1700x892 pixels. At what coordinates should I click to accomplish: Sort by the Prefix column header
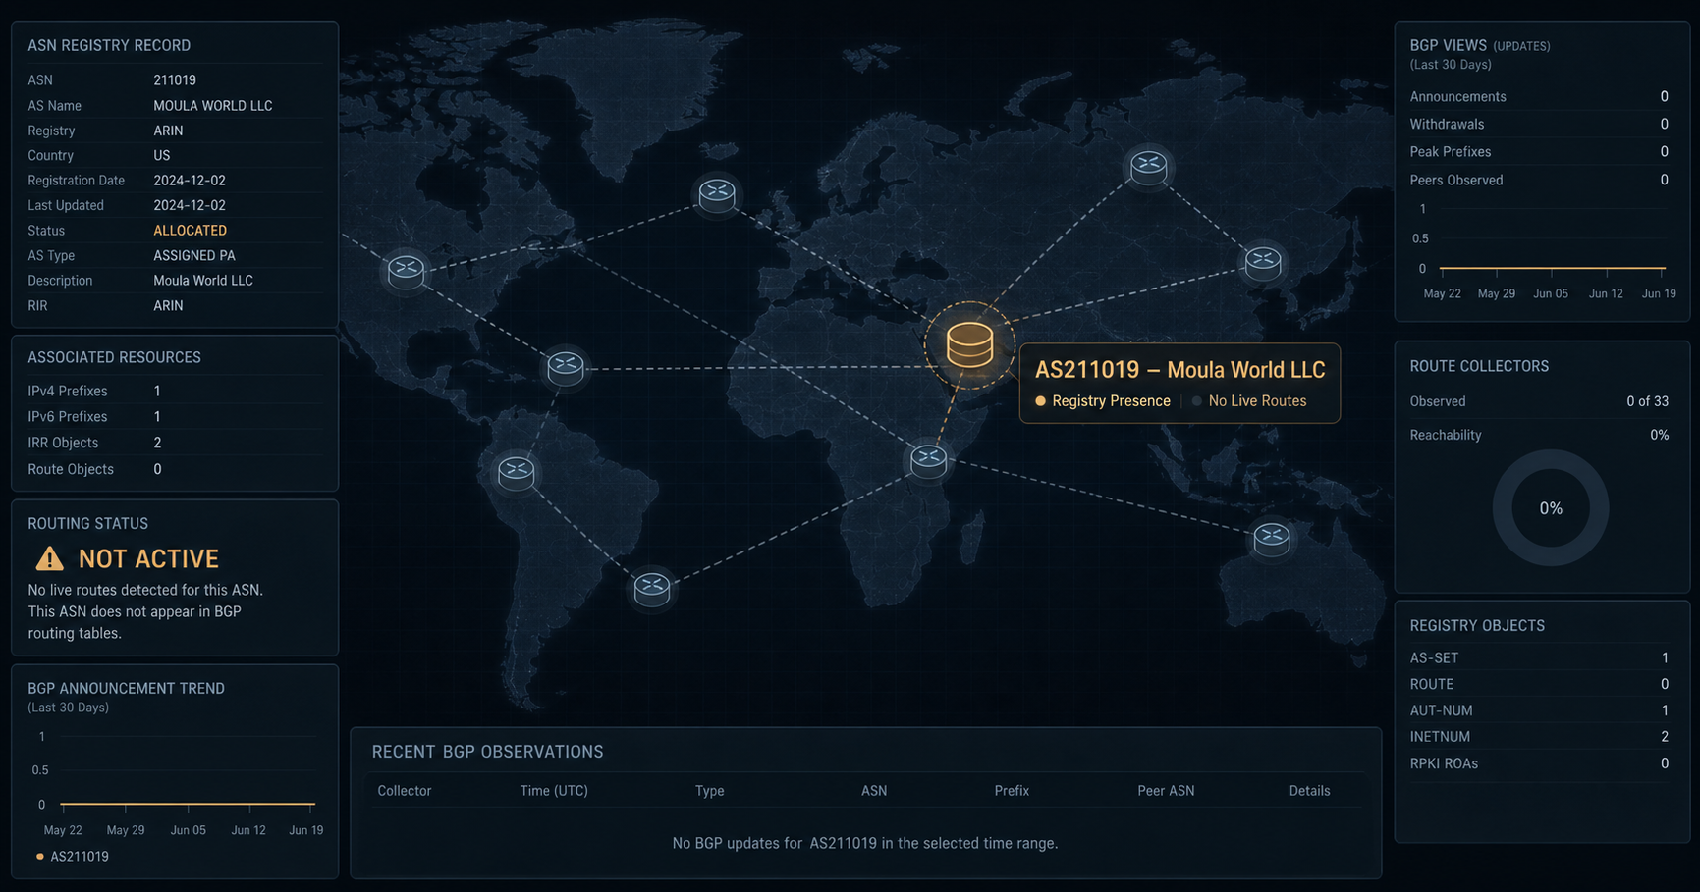1012,791
